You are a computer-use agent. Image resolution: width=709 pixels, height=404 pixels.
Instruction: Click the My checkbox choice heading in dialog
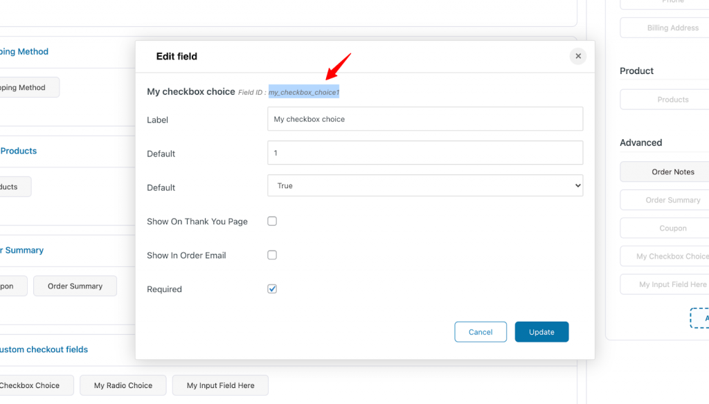click(x=191, y=92)
